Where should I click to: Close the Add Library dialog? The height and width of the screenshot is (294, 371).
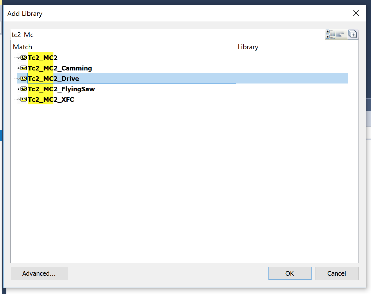[x=356, y=13]
